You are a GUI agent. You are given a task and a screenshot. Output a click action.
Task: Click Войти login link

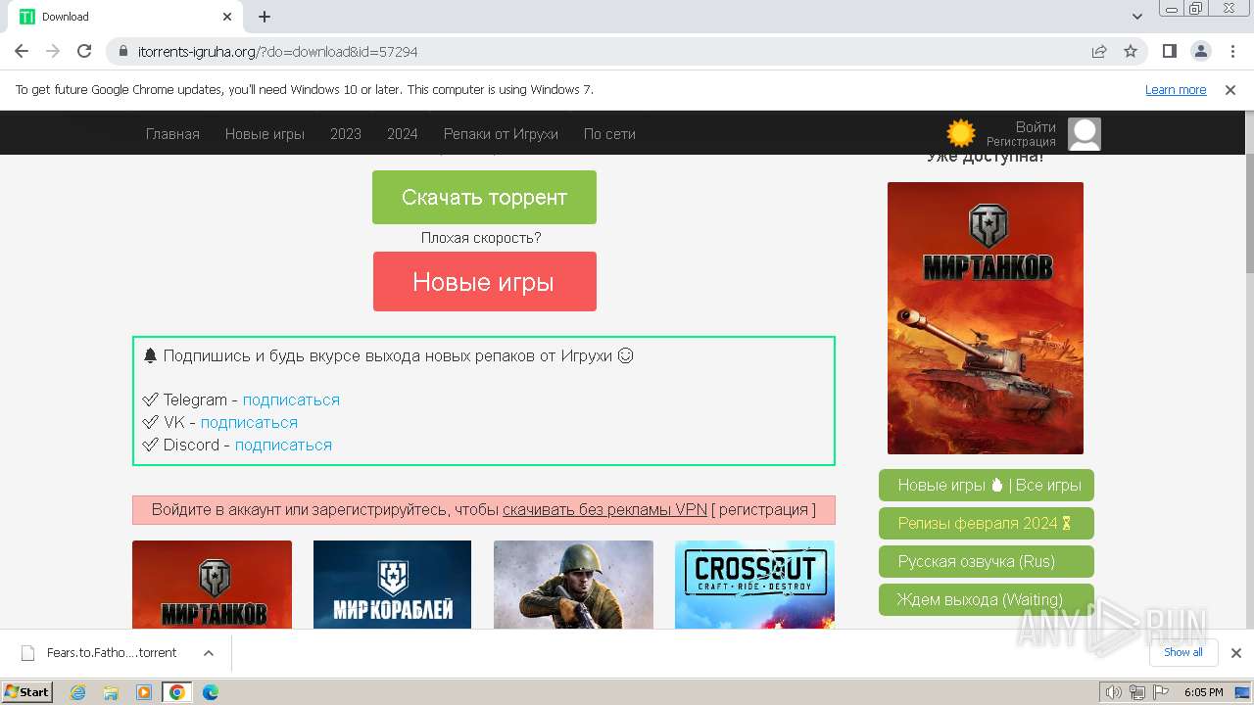(1036, 127)
